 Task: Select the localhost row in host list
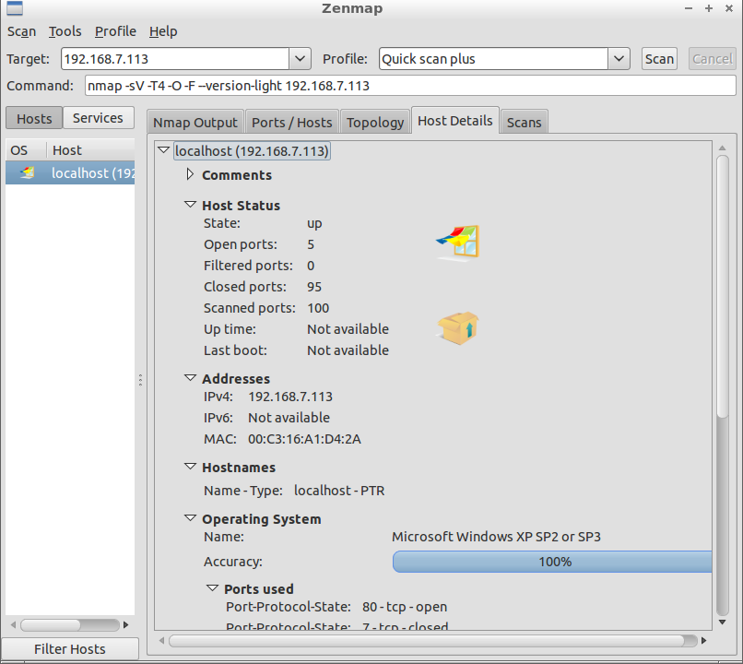[70, 173]
